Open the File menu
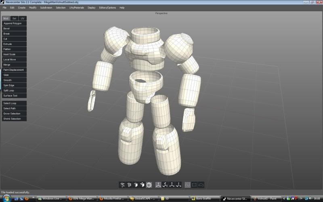323x202 pixels. click(x=4, y=8)
